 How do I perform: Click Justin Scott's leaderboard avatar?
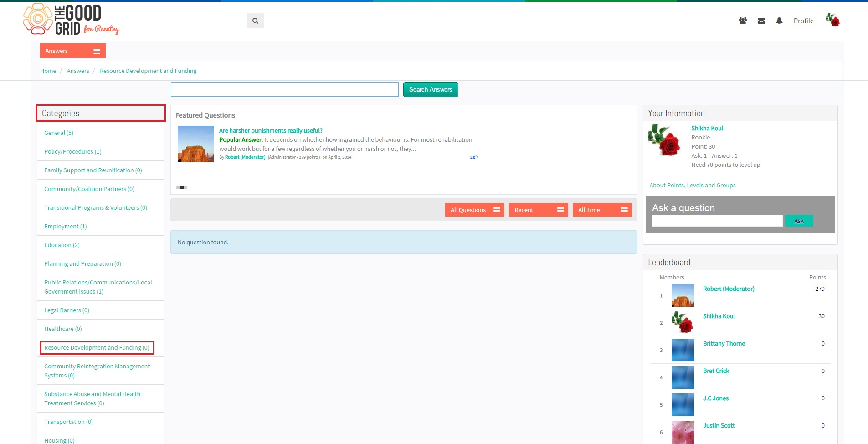683,432
